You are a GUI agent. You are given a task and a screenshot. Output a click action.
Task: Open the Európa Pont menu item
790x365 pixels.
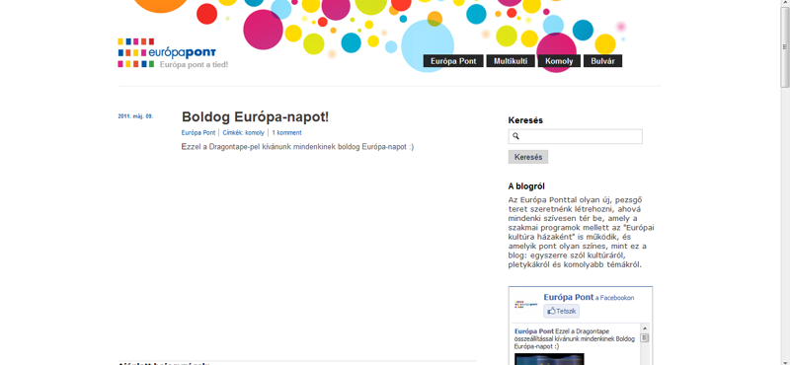coord(453,61)
